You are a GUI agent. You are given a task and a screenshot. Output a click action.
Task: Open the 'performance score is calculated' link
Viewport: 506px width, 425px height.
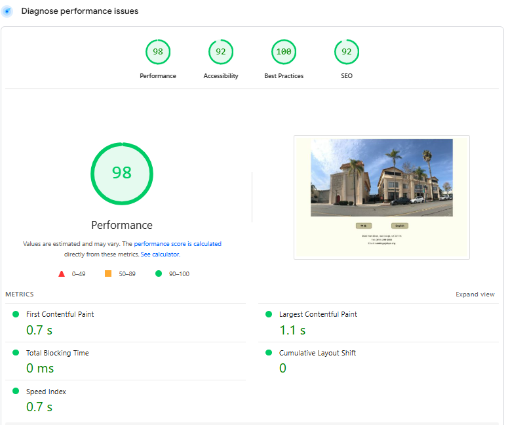pos(178,244)
